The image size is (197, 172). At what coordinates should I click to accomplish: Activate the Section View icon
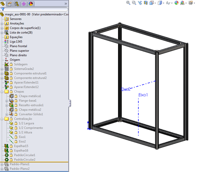tap(146, 3)
